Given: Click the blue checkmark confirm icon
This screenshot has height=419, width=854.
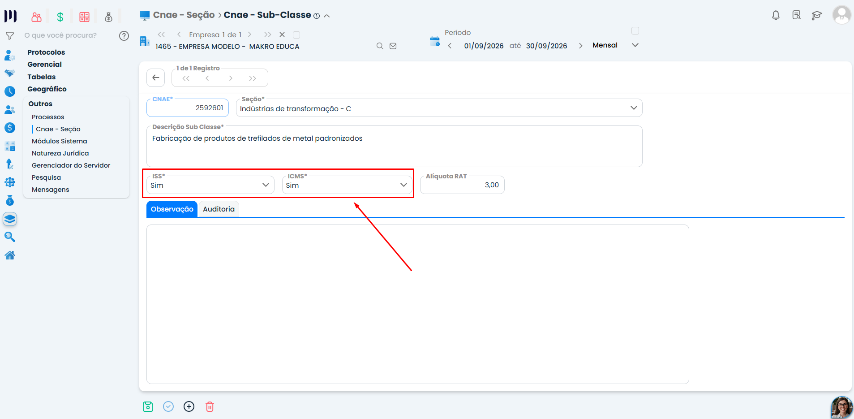Looking at the screenshot, I should tap(168, 406).
